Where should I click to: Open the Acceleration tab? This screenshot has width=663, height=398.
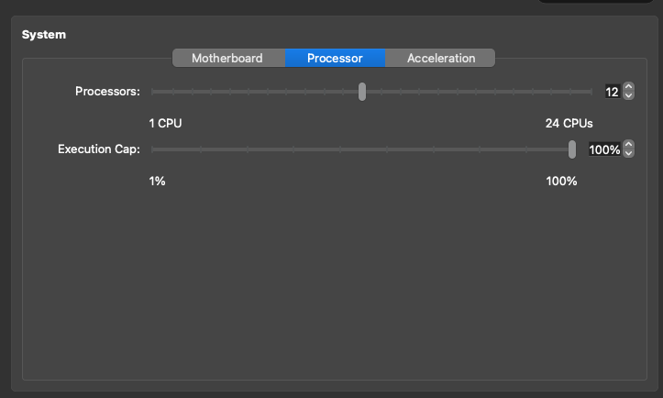[x=441, y=58]
